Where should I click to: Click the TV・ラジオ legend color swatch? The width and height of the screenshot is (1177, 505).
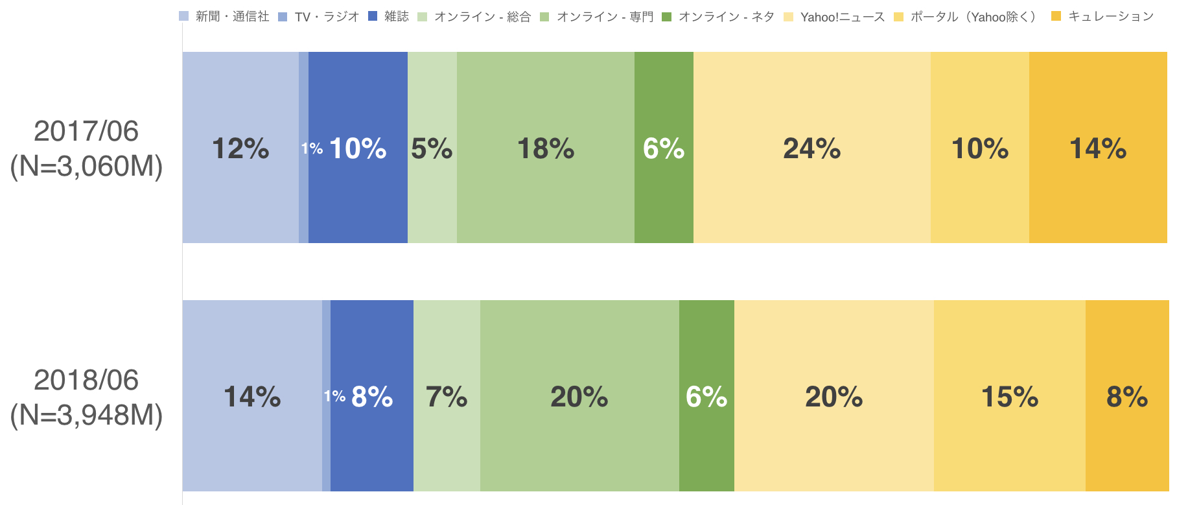click(x=283, y=17)
